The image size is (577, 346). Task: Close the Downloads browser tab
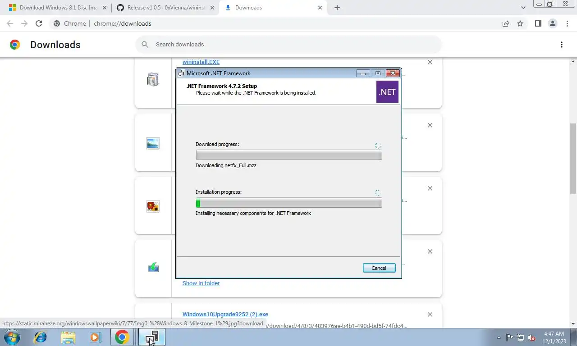[320, 8]
